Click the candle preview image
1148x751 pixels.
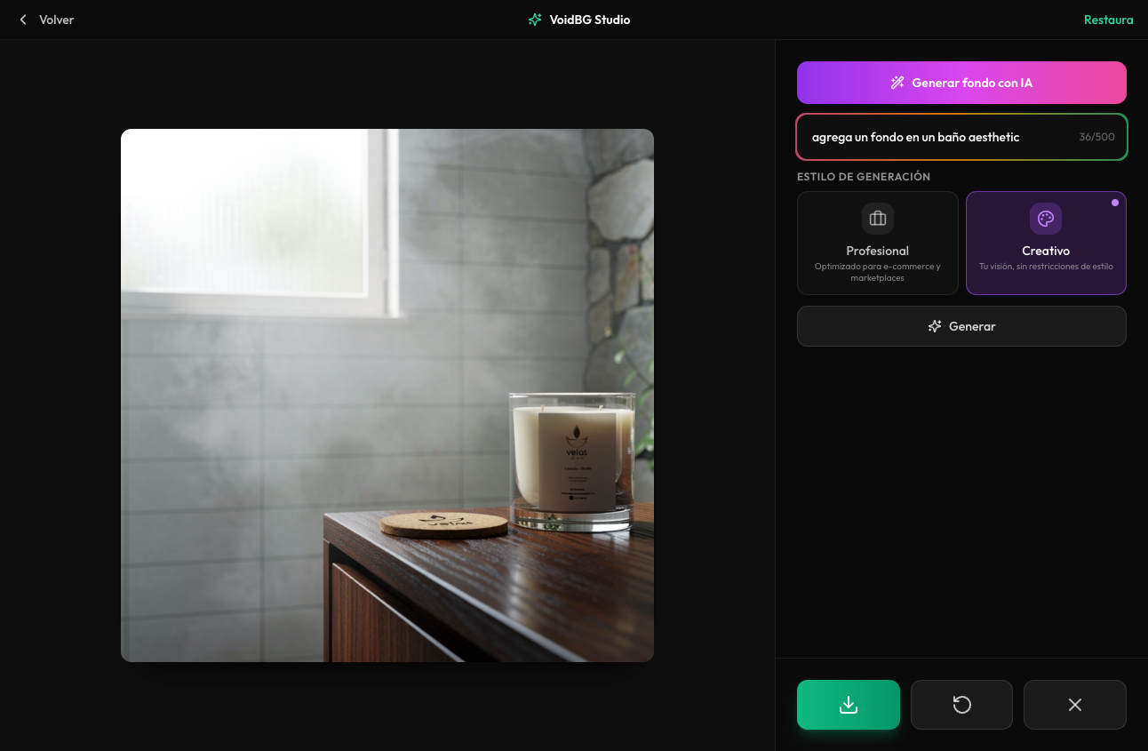click(x=387, y=395)
